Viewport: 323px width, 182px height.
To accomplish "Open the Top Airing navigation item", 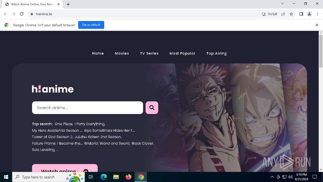I will pyautogui.click(x=217, y=53).
